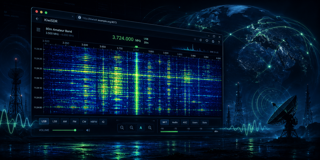Mute audio with the speaker icon

pyautogui.click(x=88, y=130)
